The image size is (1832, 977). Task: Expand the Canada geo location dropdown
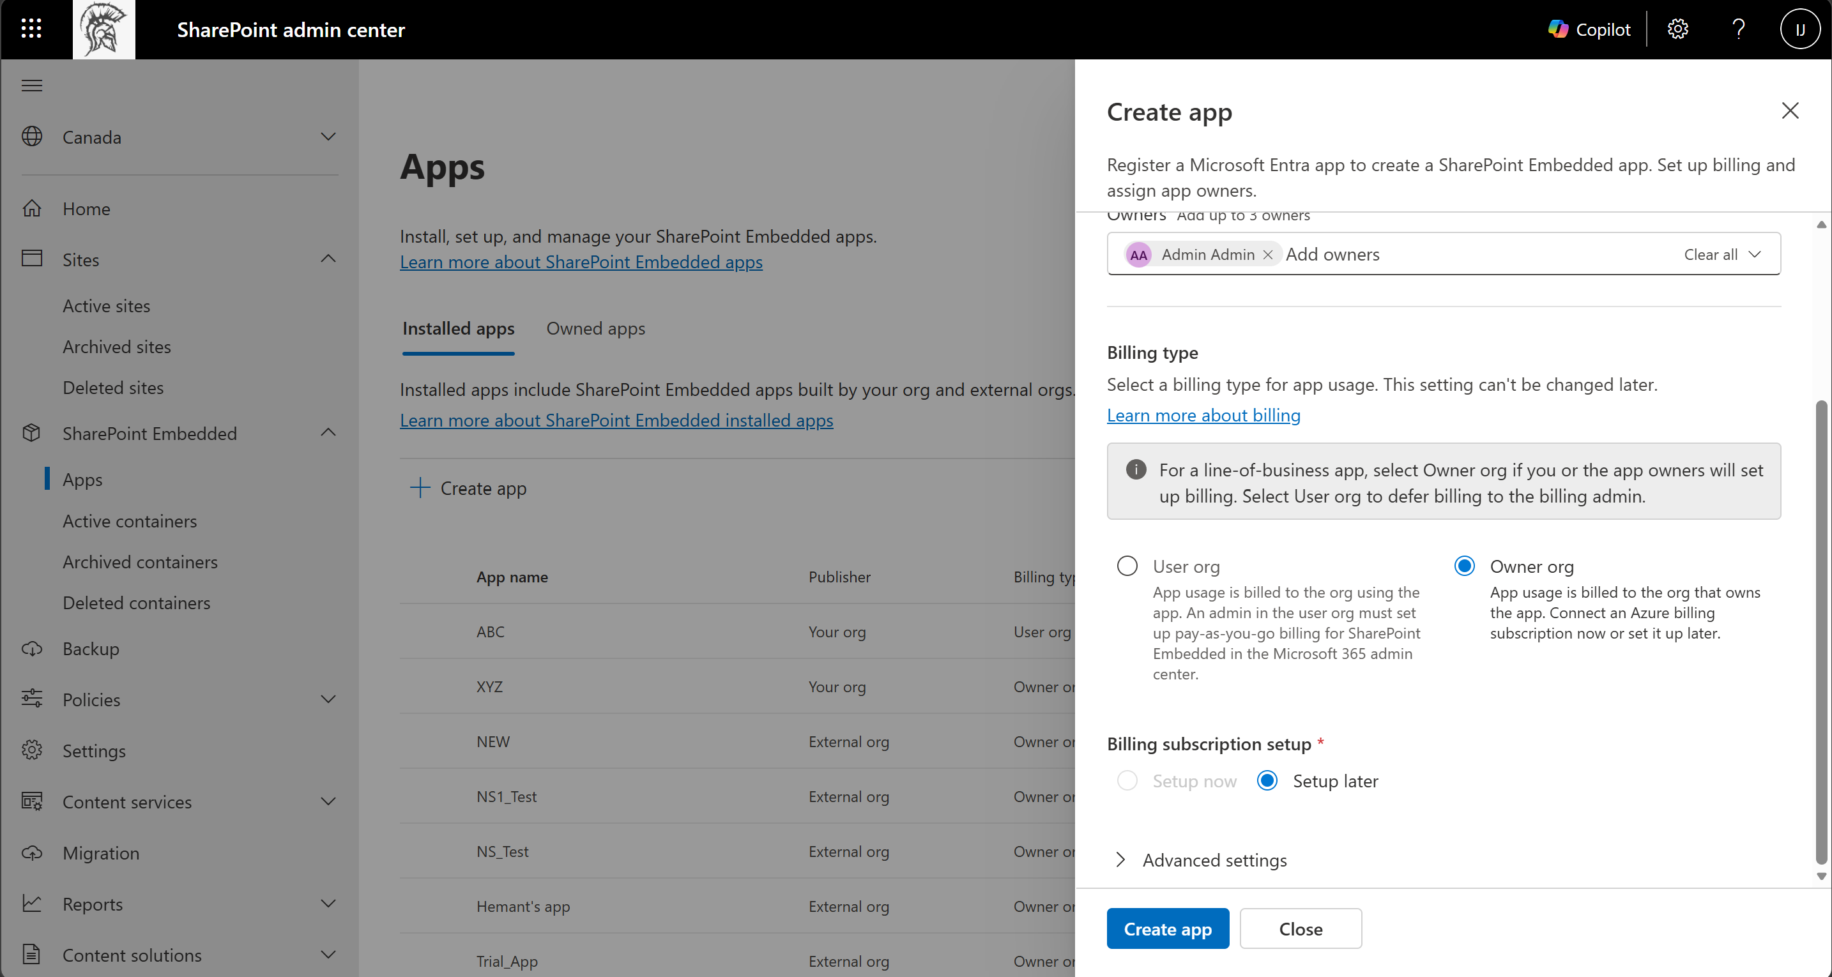pyautogui.click(x=328, y=137)
